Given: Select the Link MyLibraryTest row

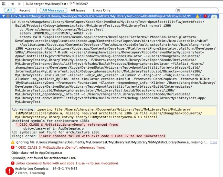Looking at the screenshot, I should pyautogui.click(x=110, y=16).
